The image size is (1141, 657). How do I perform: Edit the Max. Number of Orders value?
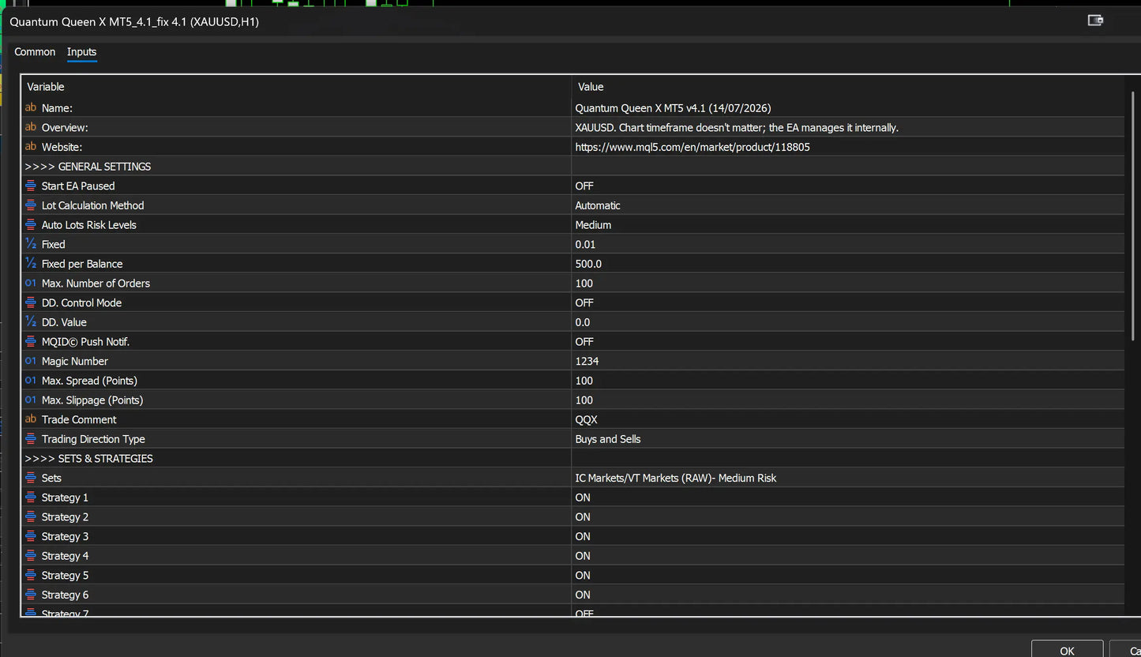[848, 283]
